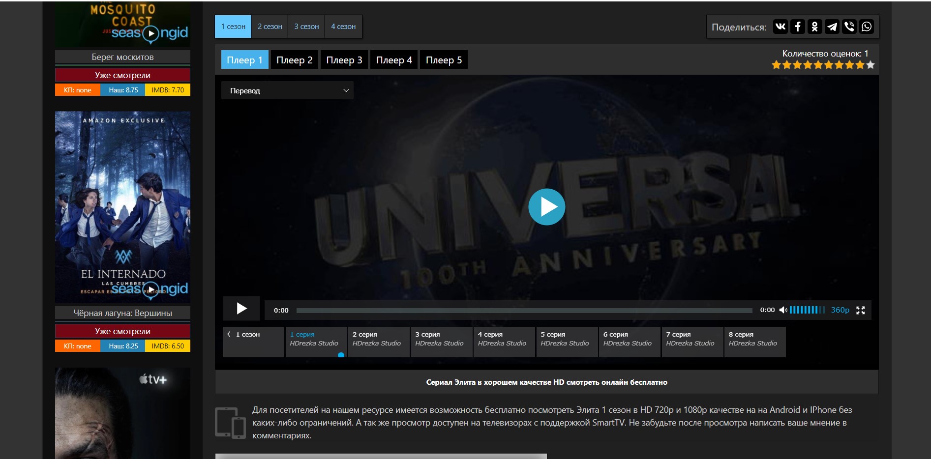Play 2 серия from the episode list
Viewport: 931px width, 459px height.
379,342
